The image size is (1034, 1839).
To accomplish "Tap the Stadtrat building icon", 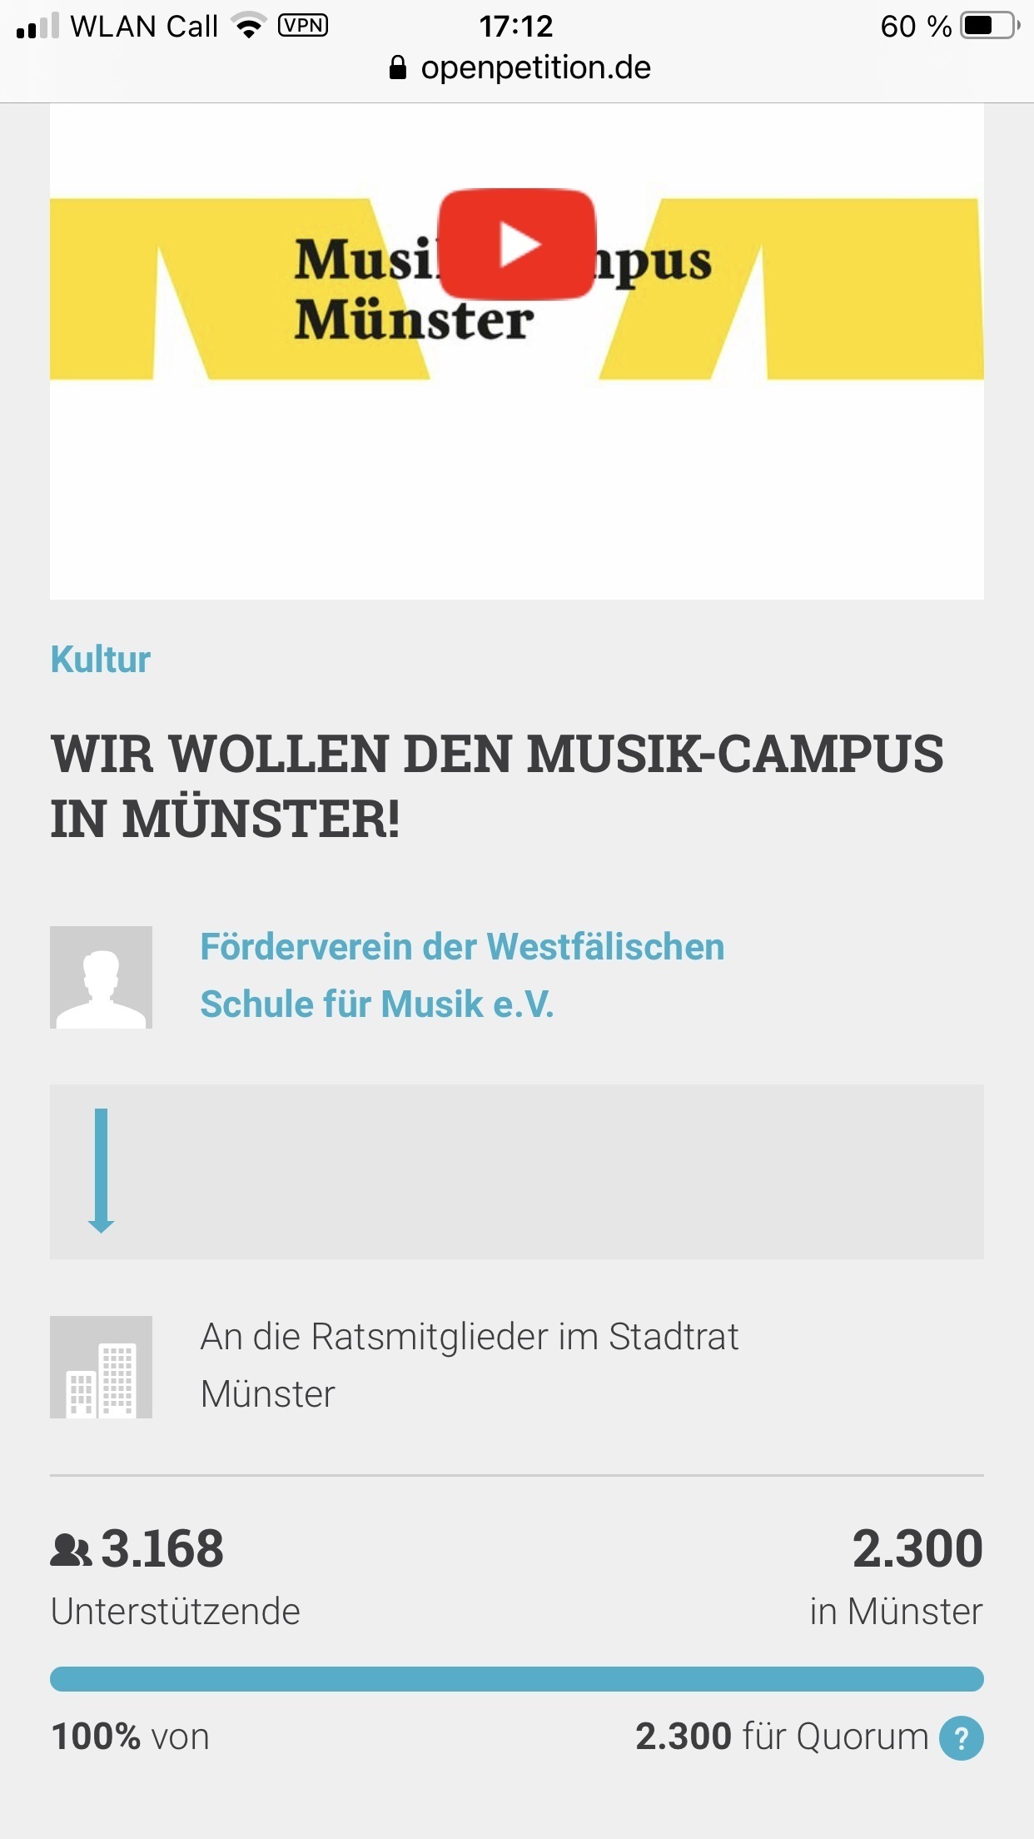I will (101, 1367).
